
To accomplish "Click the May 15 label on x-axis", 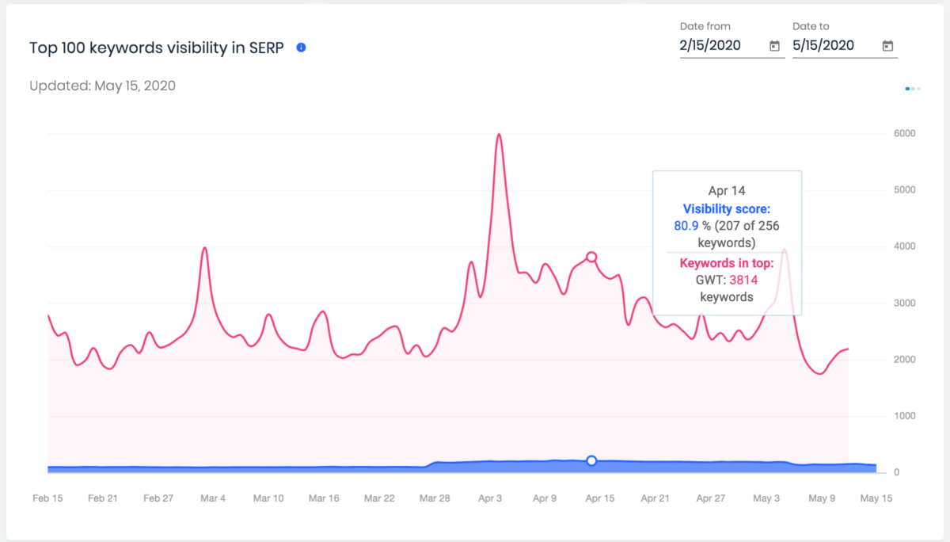I will click(876, 498).
